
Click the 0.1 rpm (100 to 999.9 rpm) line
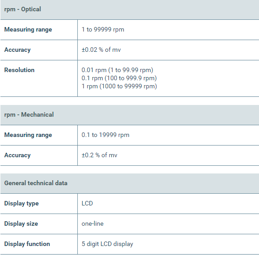pyautogui.click(x=119, y=78)
